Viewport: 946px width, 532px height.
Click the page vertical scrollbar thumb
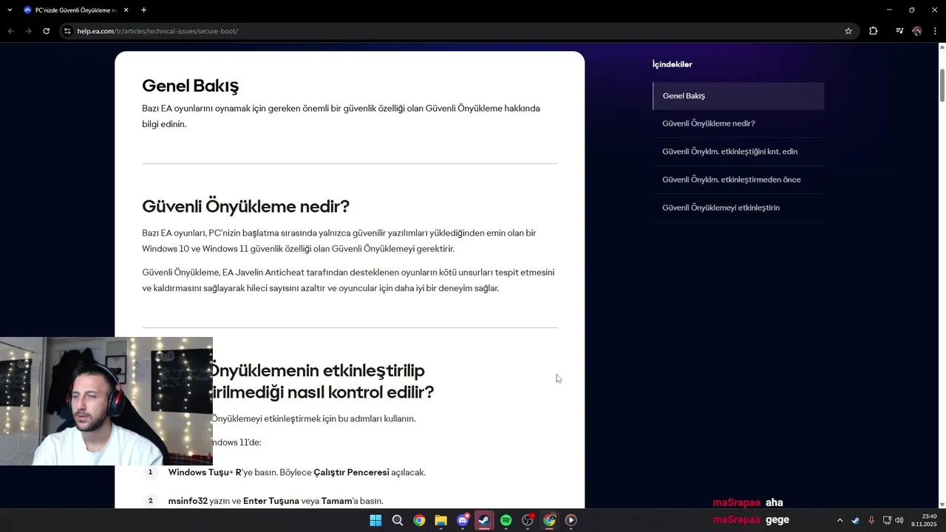pos(942,86)
